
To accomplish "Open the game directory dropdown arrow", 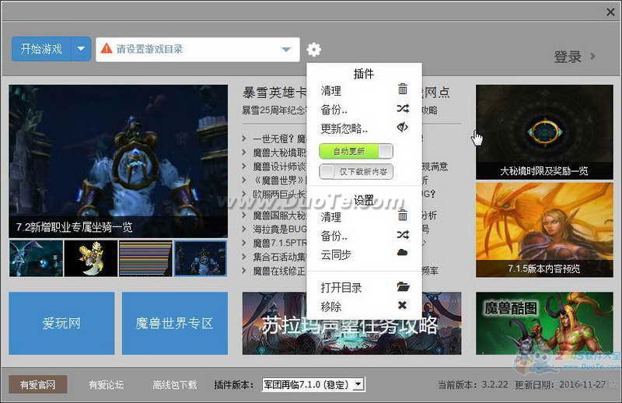I will tap(286, 50).
